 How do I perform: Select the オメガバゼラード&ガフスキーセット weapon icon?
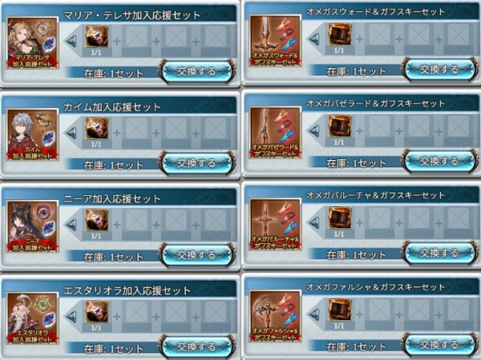pyautogui.click(x=275, y=133)
